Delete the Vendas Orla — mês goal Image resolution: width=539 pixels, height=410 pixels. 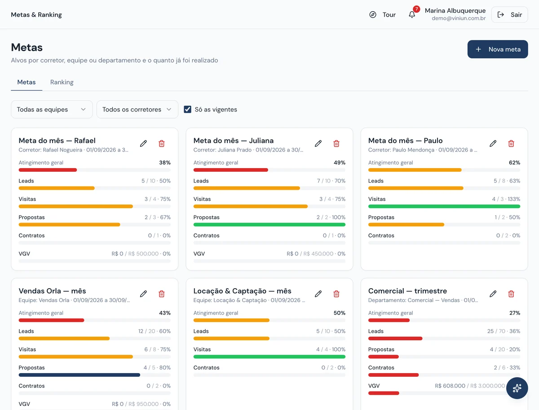(162, 294)
